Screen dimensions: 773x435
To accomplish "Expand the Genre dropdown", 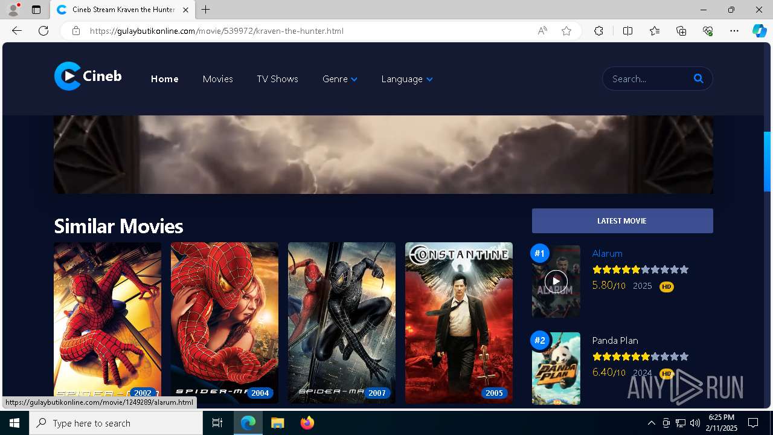I will click(x=340, y=79).
